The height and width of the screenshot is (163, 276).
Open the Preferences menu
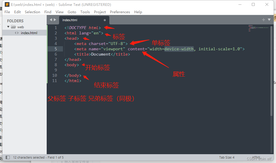[120, 12]
